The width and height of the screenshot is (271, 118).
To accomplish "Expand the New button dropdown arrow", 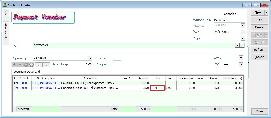I will click(266, 12).
